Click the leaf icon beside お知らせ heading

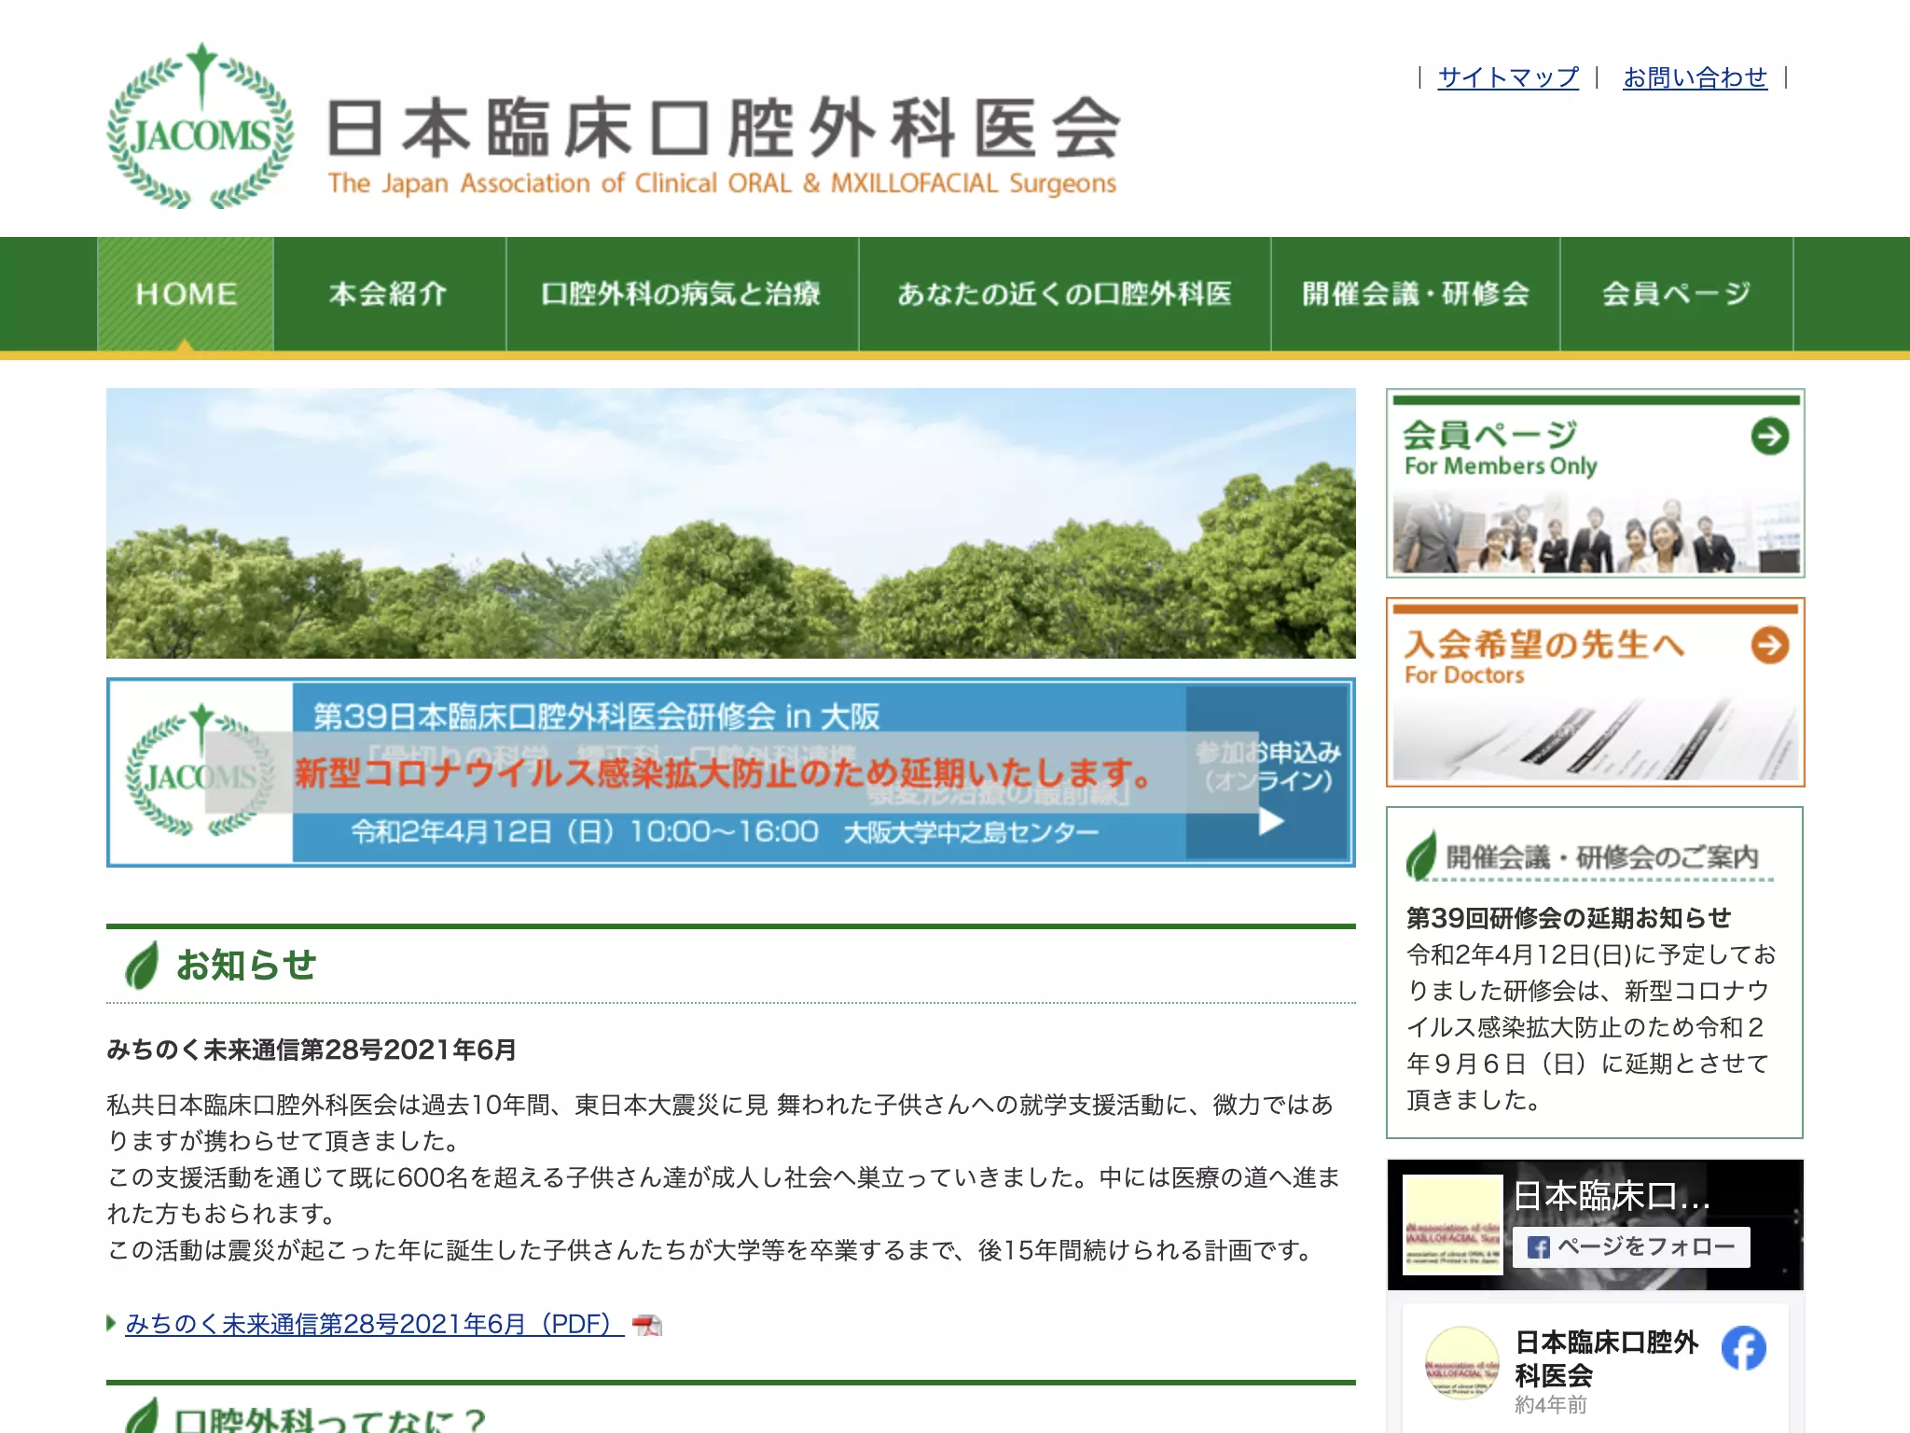click(x=142, y=965)
